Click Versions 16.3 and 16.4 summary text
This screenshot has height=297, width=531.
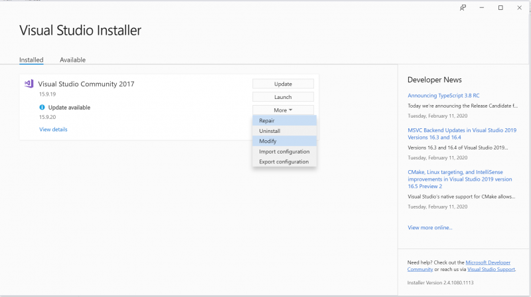[457, 148]
